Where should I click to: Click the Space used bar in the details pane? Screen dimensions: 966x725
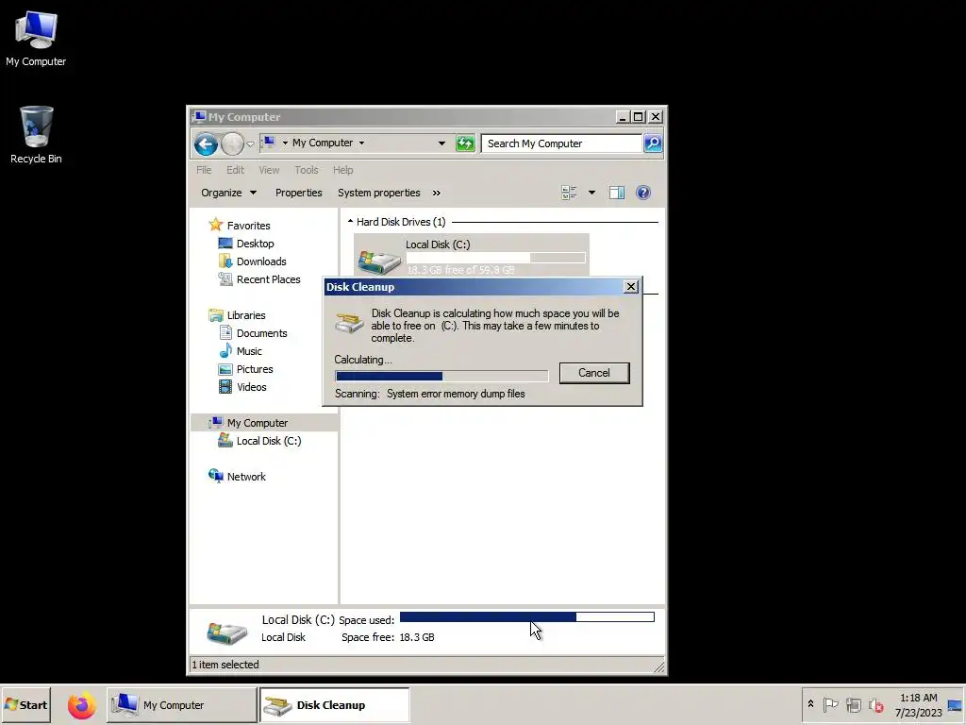pos(527,617)
